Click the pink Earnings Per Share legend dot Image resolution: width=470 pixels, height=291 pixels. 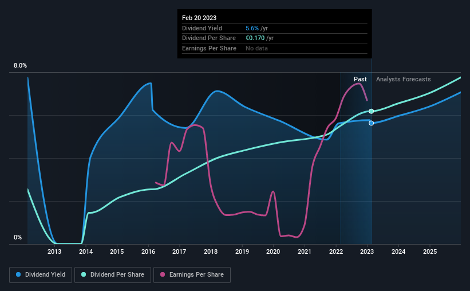[x=163, y=274]
